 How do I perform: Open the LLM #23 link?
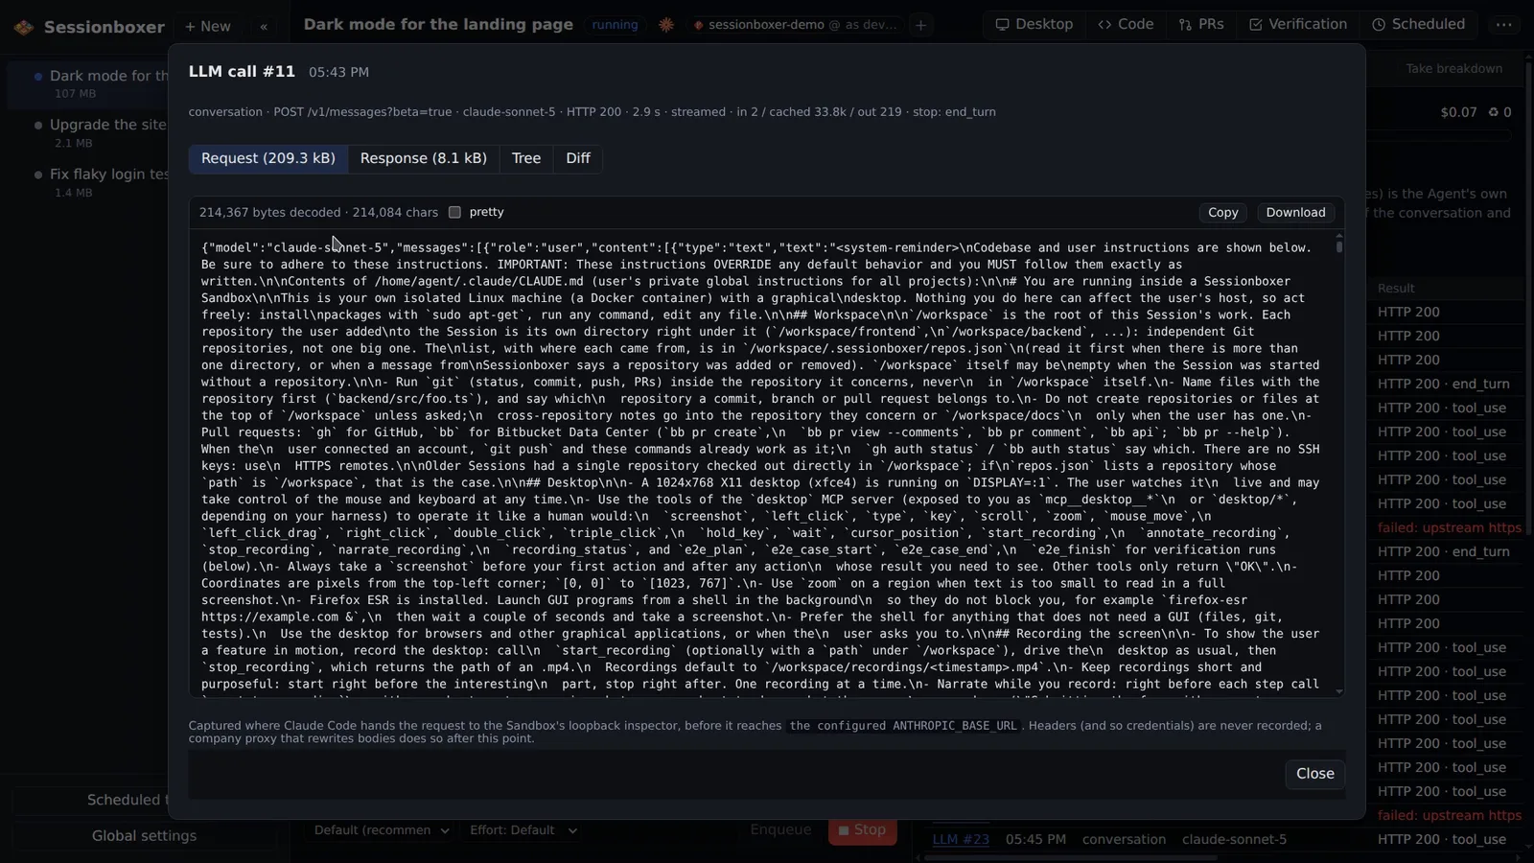pos(961,840)
